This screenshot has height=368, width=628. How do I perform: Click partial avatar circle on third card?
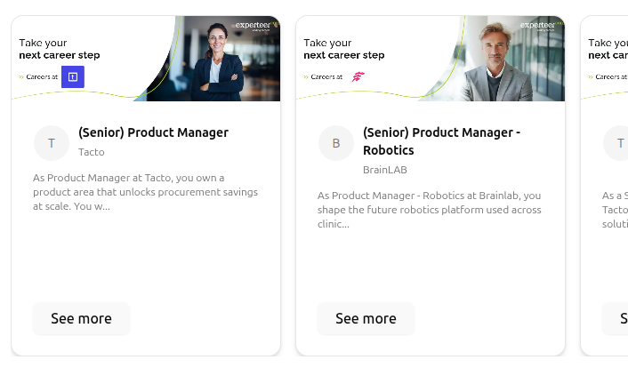pyautogui.click(x=617, y=143)
